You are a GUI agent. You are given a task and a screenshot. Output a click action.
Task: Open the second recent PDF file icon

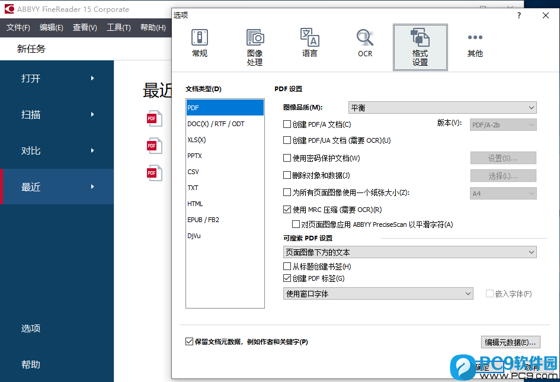click(x=155, y=146)
